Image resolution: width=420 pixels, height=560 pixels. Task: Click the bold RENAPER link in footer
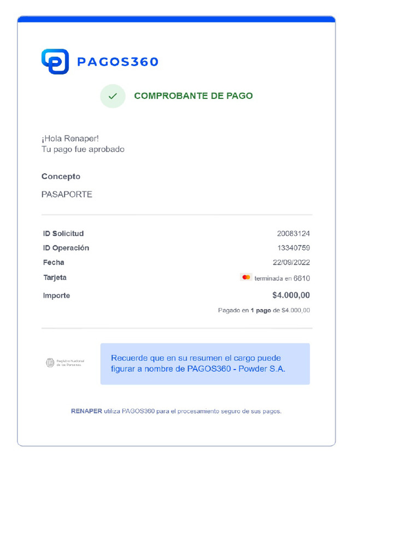click(86, 411)
